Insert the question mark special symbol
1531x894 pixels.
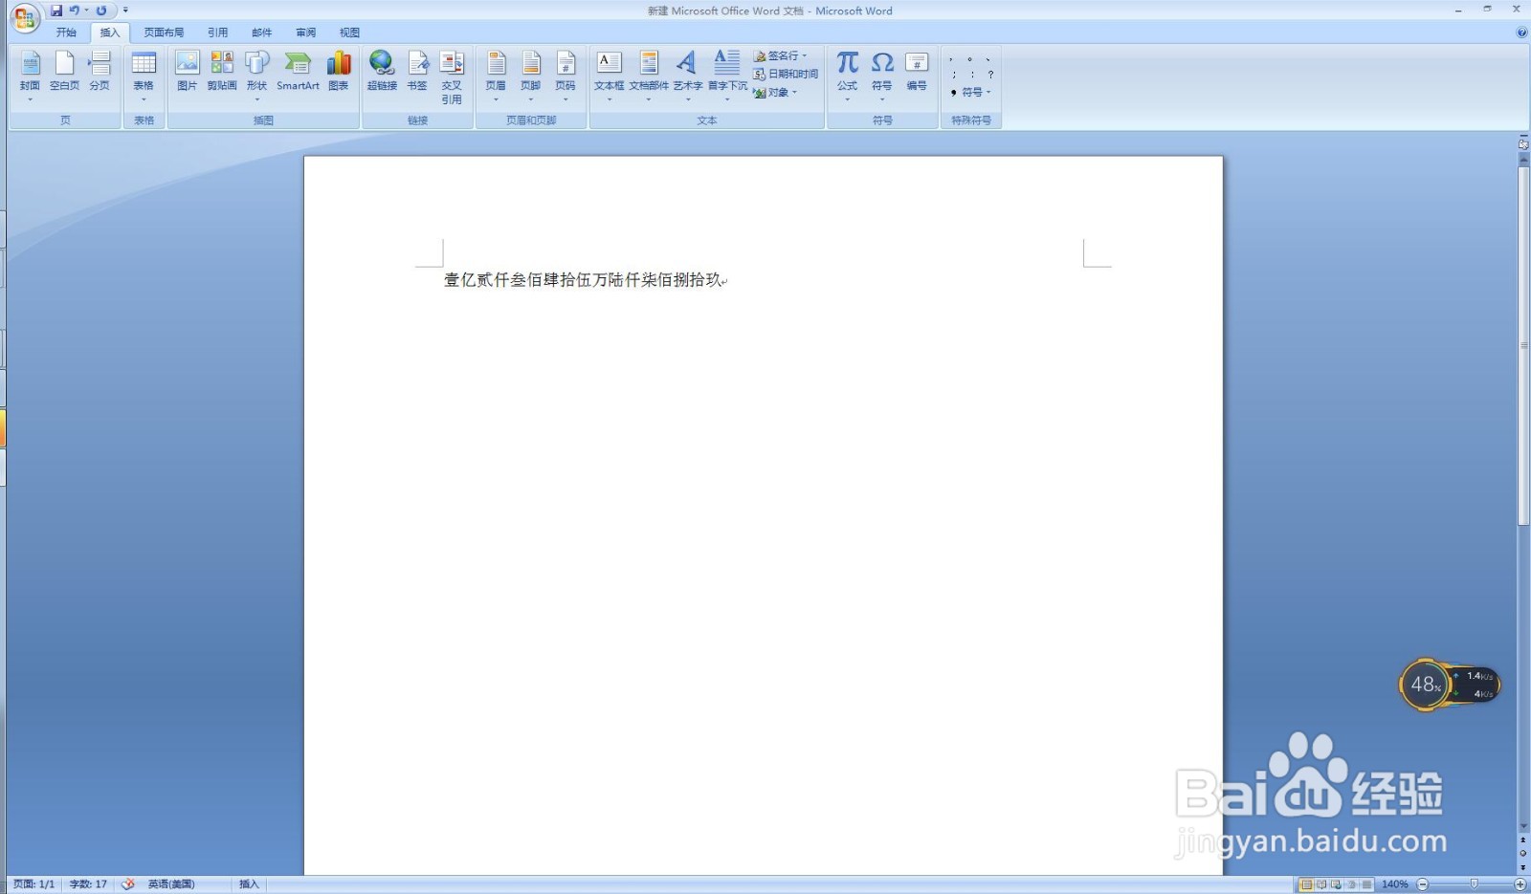click(x=990, y=75)
